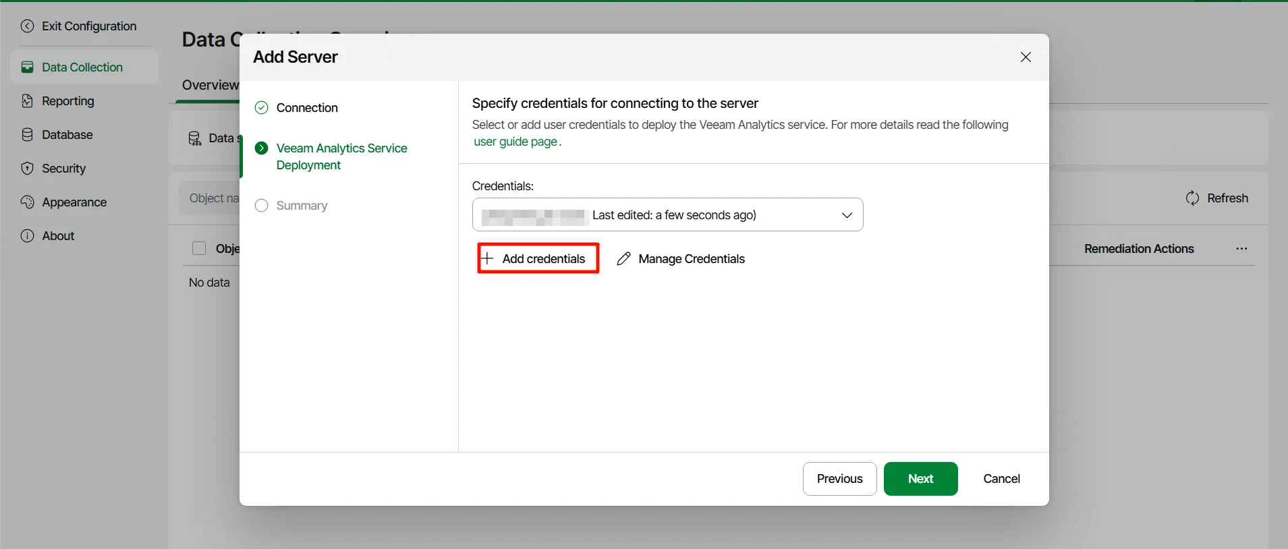Go to the completed Connection step
This screenshot has width=1288, height=549.
pos(306,108)
